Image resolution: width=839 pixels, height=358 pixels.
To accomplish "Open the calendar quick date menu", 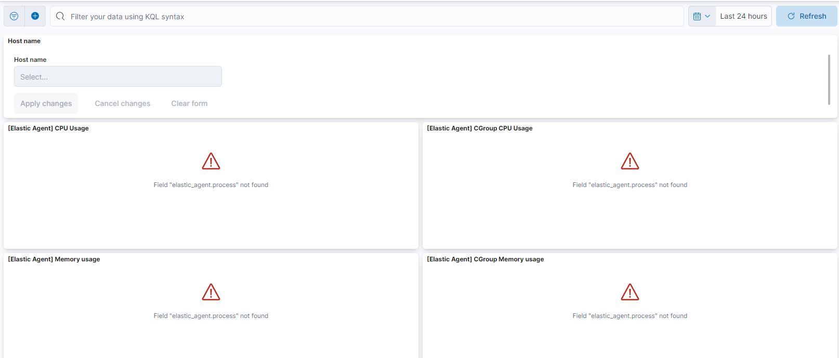I will (x=702, y=16).
